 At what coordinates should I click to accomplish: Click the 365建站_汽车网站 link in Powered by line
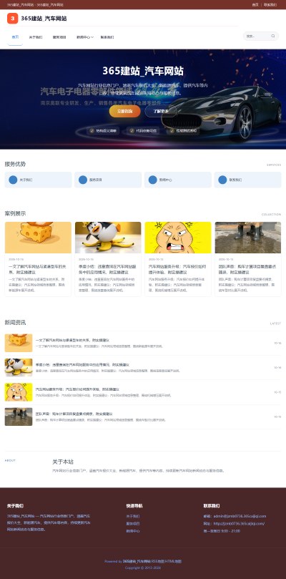(x=137, y=561)
